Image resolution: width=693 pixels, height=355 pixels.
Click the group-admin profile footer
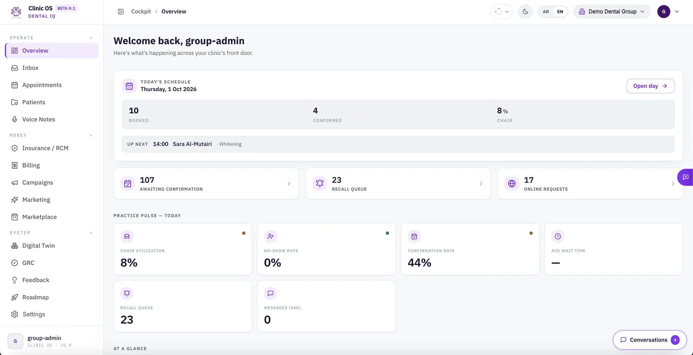pyautogui.click(x=52, y=341)
